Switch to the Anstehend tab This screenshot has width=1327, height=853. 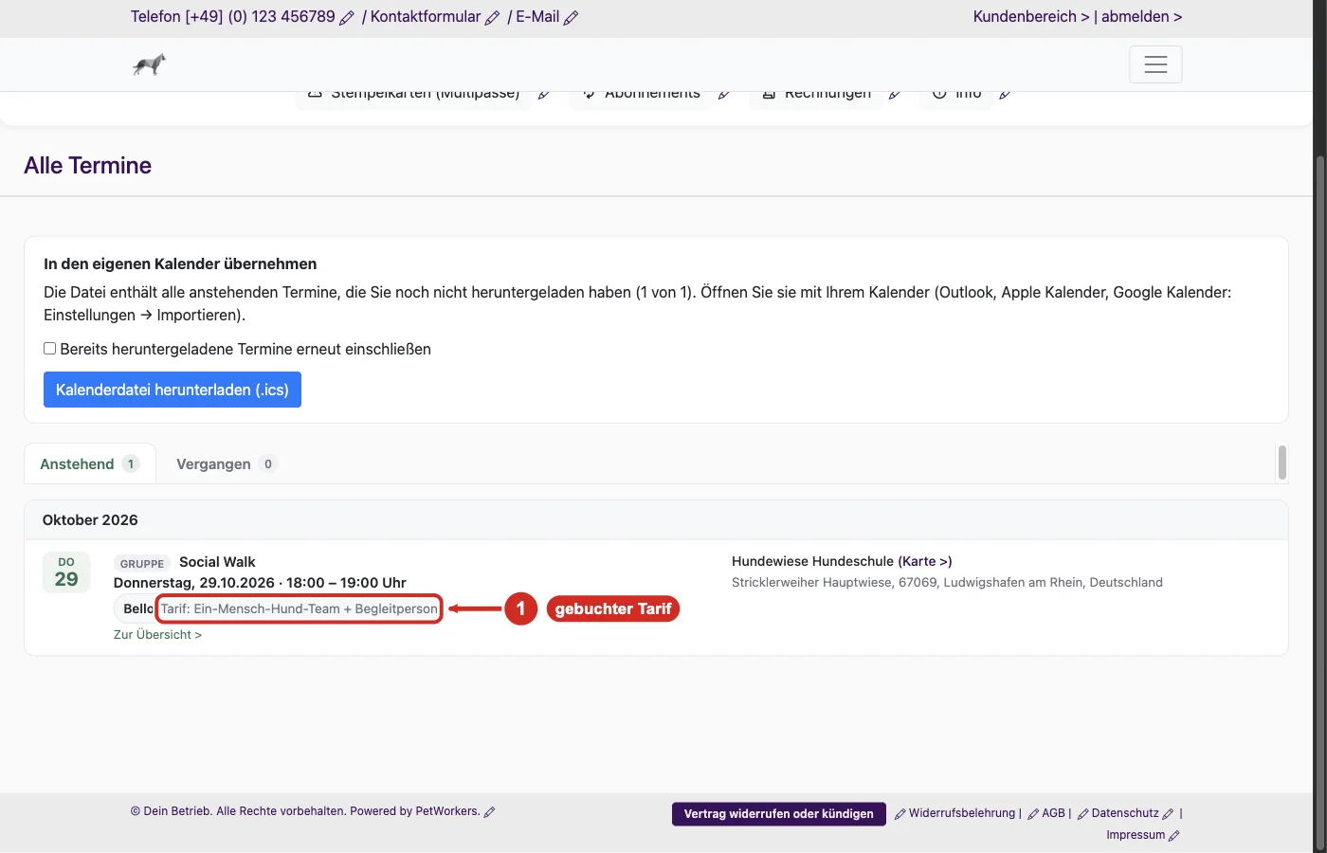90,463
